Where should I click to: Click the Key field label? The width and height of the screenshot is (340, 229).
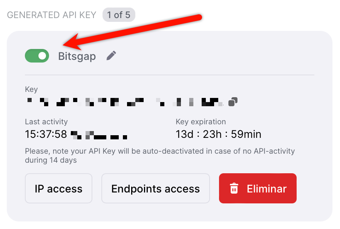pyautogui.click(x=31, y=90)
